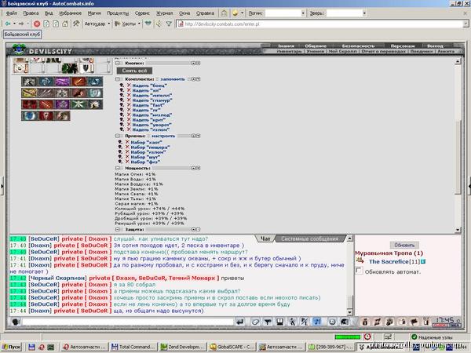Click the [Черный Скорпион] nickname in chat
Image resolution: width=471 pixels, height=353 pixels.
click(x=57, y=278)
